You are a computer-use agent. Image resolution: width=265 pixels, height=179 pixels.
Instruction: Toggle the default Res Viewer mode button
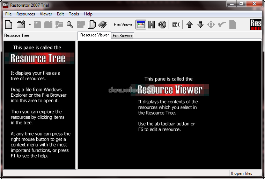pyautogui.click(x=141, y=25)
